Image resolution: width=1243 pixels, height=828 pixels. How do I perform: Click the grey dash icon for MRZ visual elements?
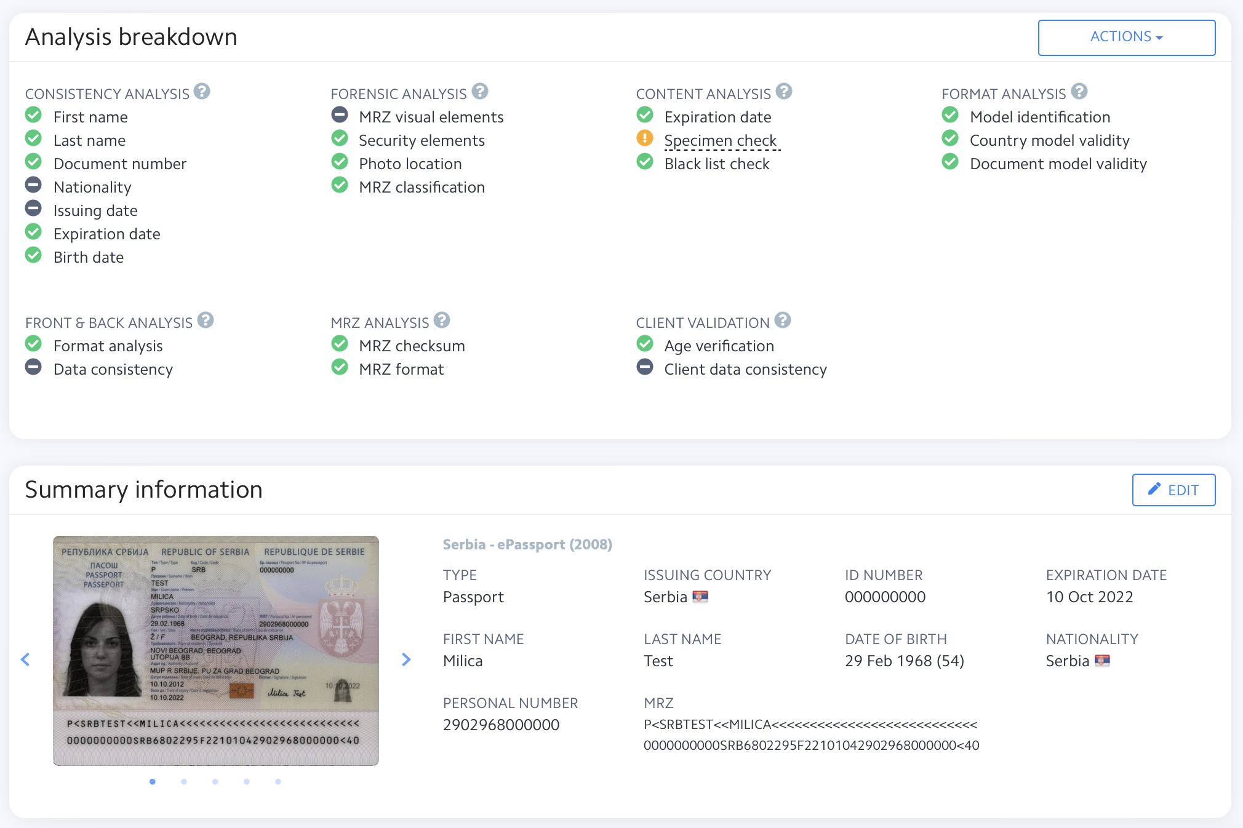pos(339,115)
